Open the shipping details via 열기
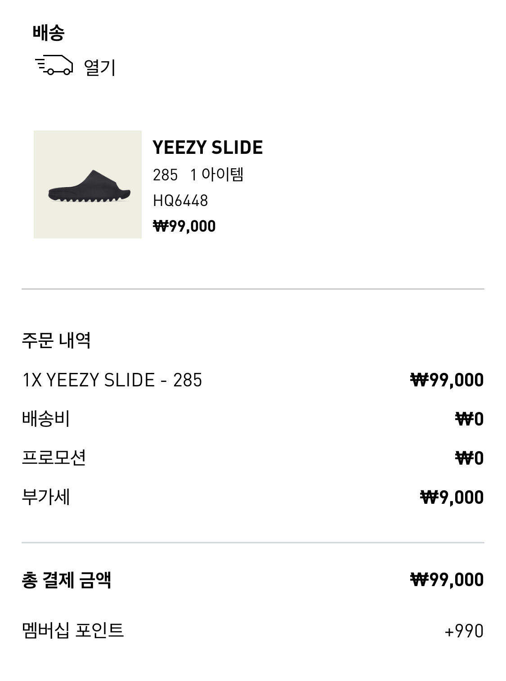506x681 pixels. [99, 67]
